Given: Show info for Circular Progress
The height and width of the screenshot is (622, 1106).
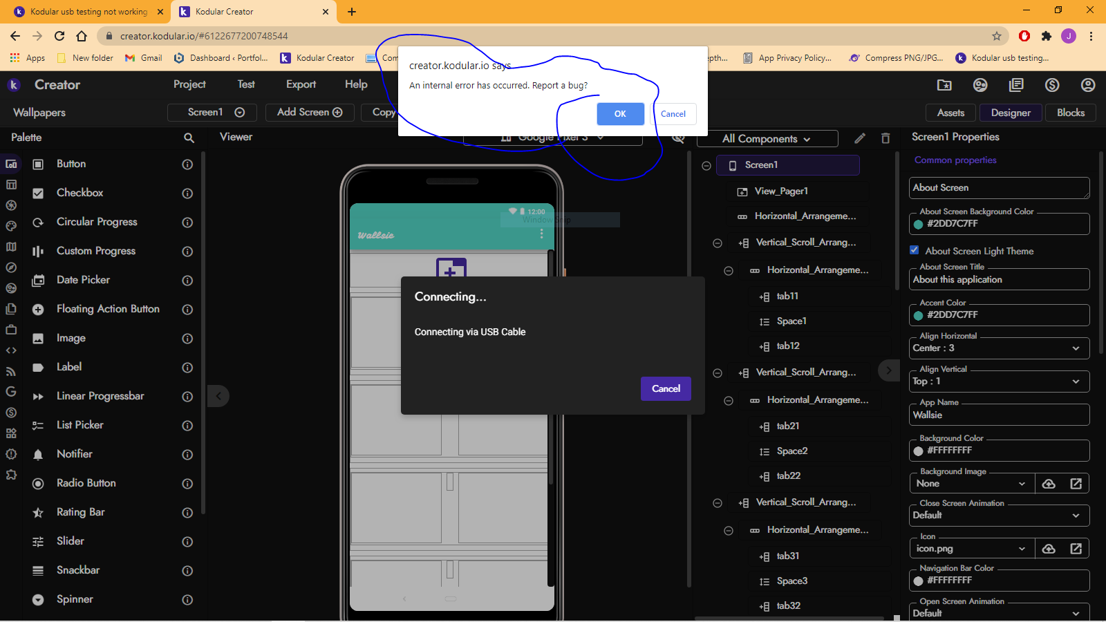Looking at the screenshot, I should [187, 223].
